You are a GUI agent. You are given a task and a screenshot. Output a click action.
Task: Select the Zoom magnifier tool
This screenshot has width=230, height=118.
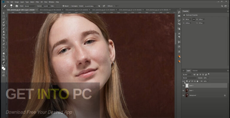pos(4,56)
